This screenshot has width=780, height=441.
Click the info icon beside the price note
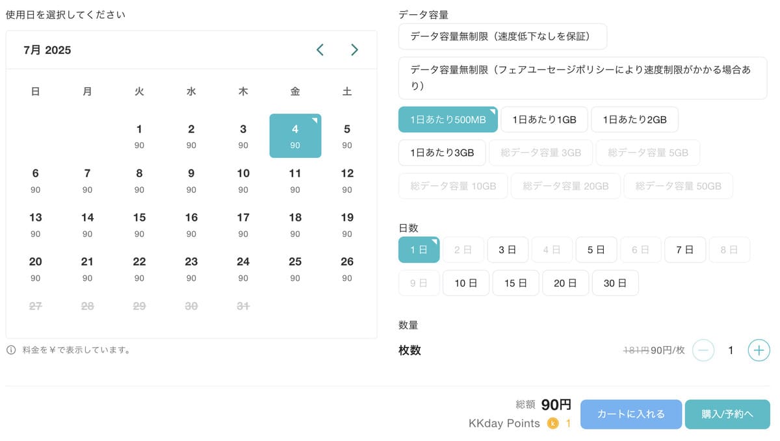click(11, 350)
